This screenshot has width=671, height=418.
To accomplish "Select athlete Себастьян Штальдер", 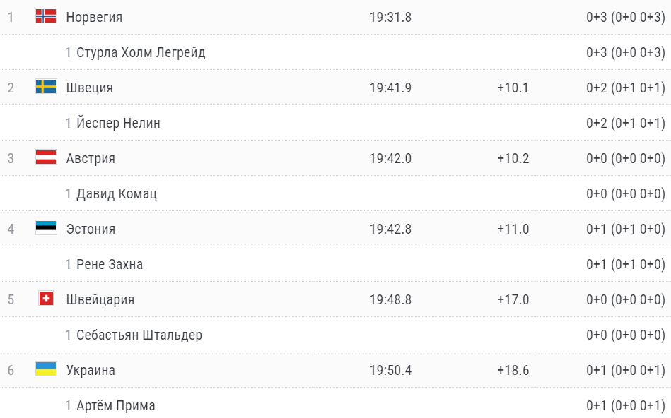I will tap(139, 335).
